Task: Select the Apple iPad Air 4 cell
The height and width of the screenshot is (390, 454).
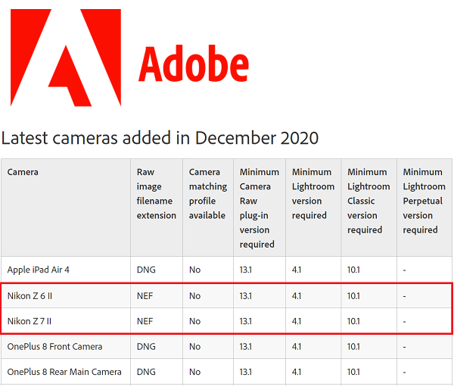Action: point(39,270)
